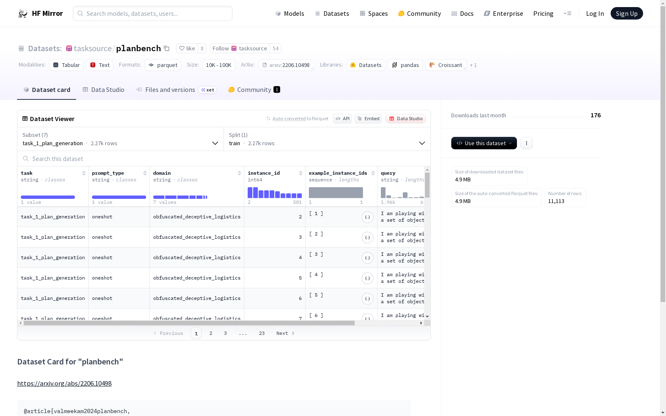Open the Subset dropdown
666x416 pixels.
tap(121, 139)
